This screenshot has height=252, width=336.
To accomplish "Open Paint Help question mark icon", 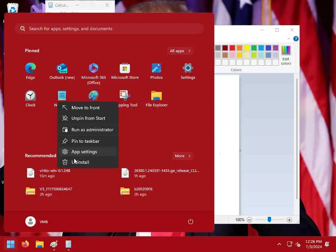I will coord(296,39).
